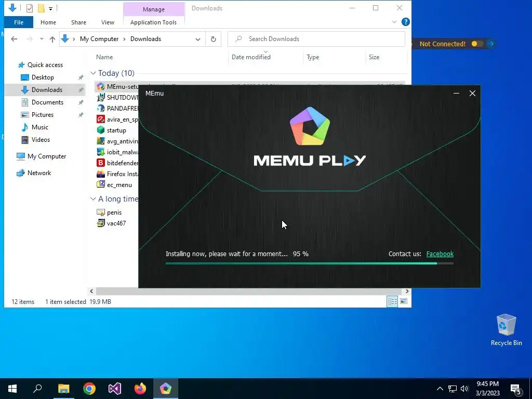This screenshot has width=532, height=399.
Task: Switch to large thumbnails view layout
Action: point(403,301)
